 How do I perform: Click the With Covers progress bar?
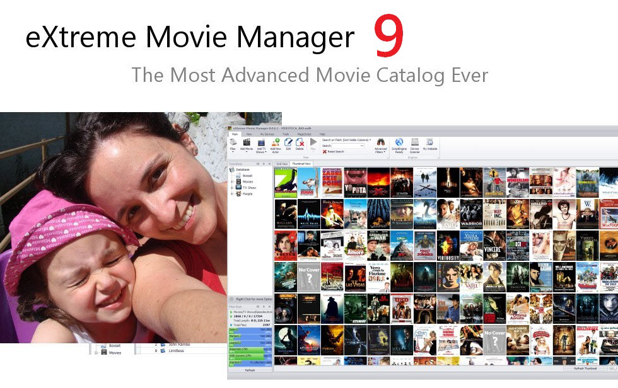[250, 357]
